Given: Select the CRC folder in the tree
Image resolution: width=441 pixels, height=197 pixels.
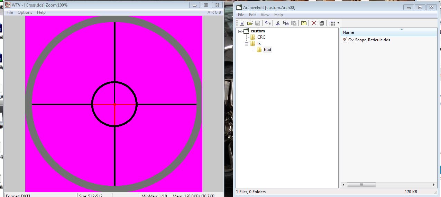Looking at the screenshot, I should pyautogui.click(x=261, y=37).
